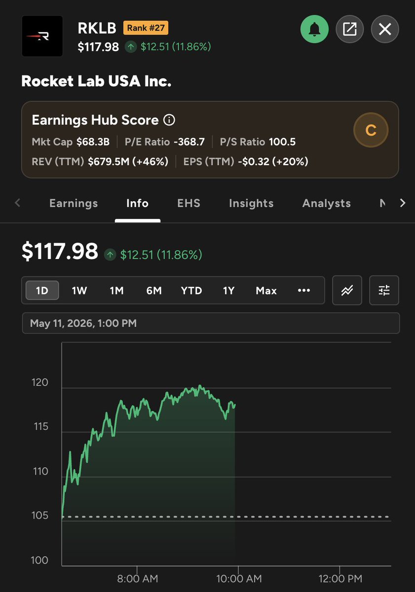Open the Rocket Lab logo thumbnail
The height and width of the screenshot is (592, 415).
tap(42, 36)
